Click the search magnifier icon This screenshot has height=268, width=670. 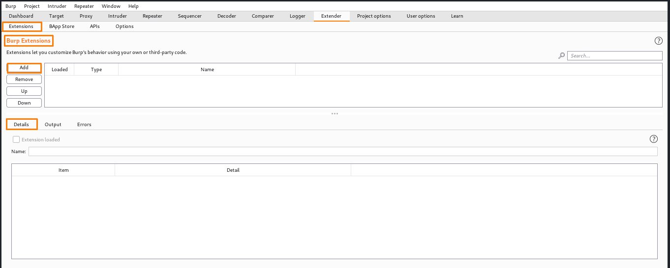561,56
